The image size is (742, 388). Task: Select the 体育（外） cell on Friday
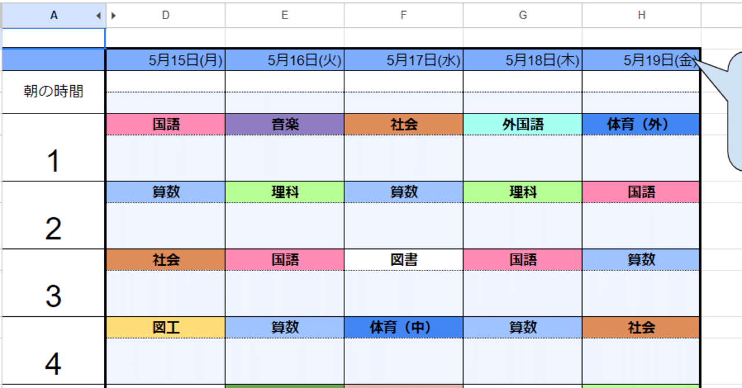pos(642,124)
